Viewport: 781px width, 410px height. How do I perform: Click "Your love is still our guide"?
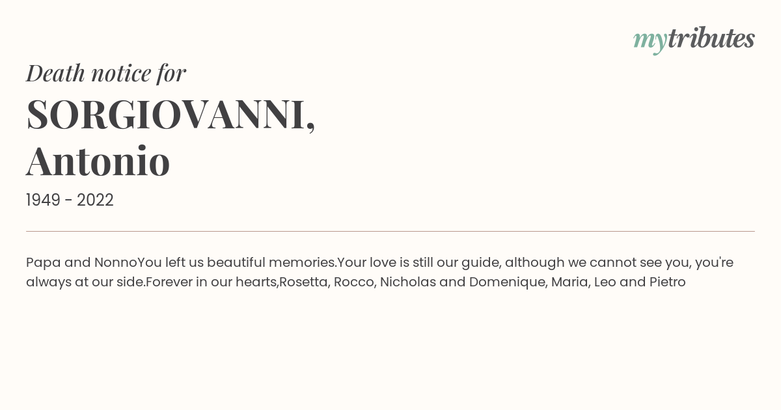point(418,262)
